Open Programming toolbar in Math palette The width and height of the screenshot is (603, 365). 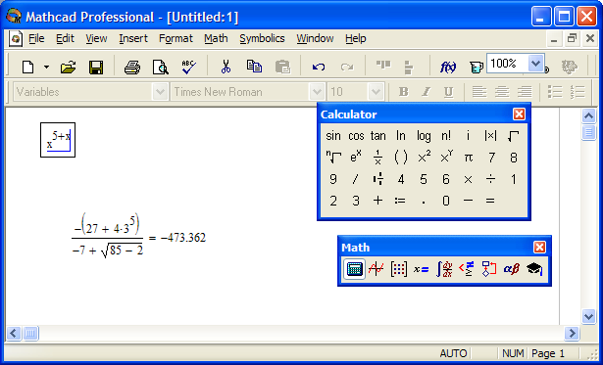pyautogui.click(x=489, y=269)
